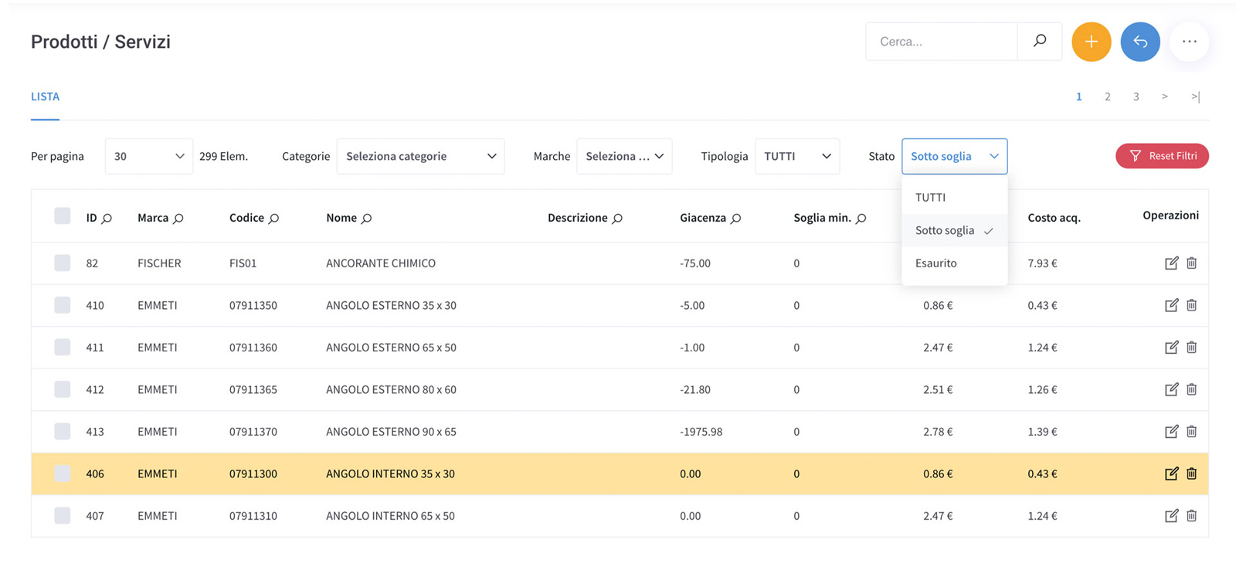1236x577 pixels.
Task: Edit ANGOLO INTERNO 35 x 30
Action: (1171, 473)
